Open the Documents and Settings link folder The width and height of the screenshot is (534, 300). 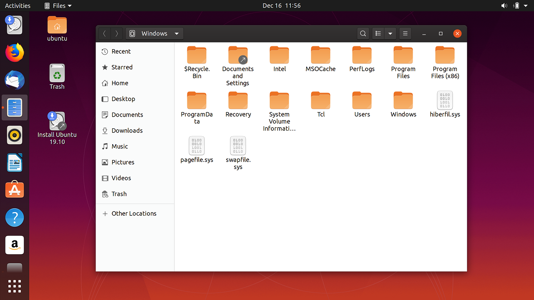(x=238, y=66)
